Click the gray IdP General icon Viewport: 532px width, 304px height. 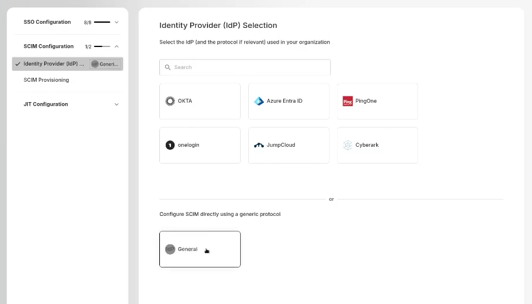(170, 249)
